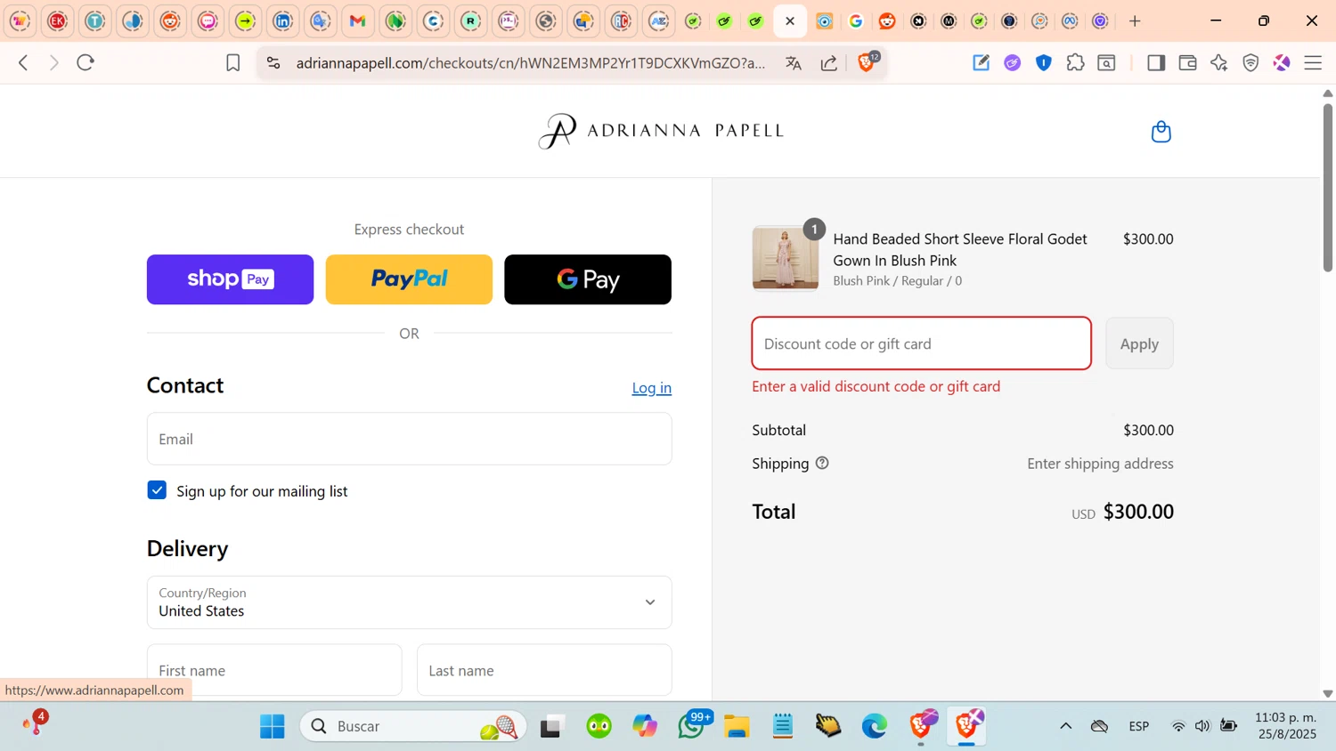The width and height of the screenshot is (1336, 751).
Task: Click the ESP keyboard language indicator
Action: pyautogui.click(x=1138, y=726)
